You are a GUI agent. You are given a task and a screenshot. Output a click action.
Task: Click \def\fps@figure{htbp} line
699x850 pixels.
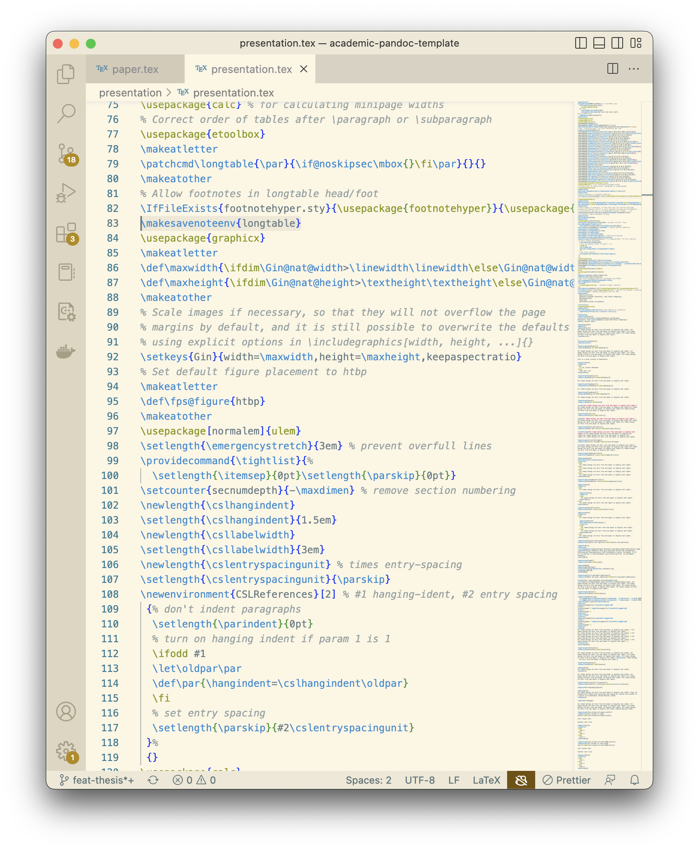tap(203, 402)
